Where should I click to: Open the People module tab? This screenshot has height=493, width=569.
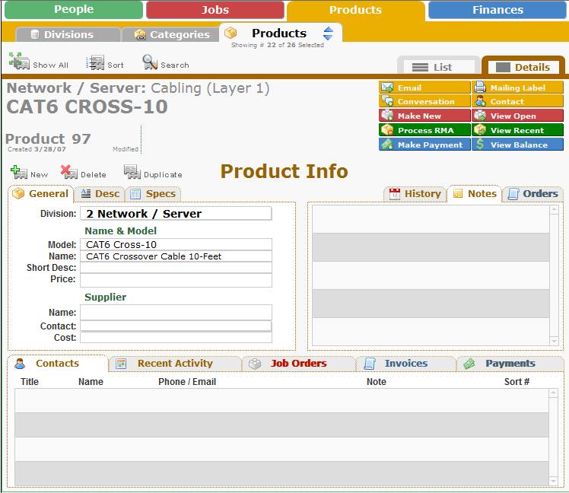click(x=74, y=10)
